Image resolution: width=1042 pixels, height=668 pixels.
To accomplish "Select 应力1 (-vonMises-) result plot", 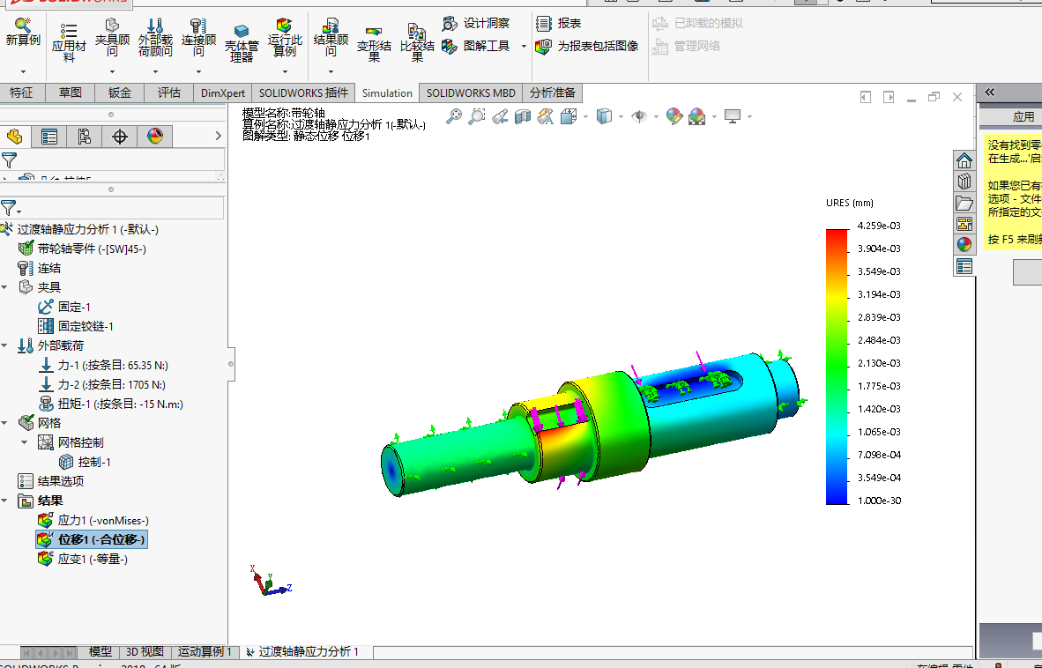I will tap(93, 521).
